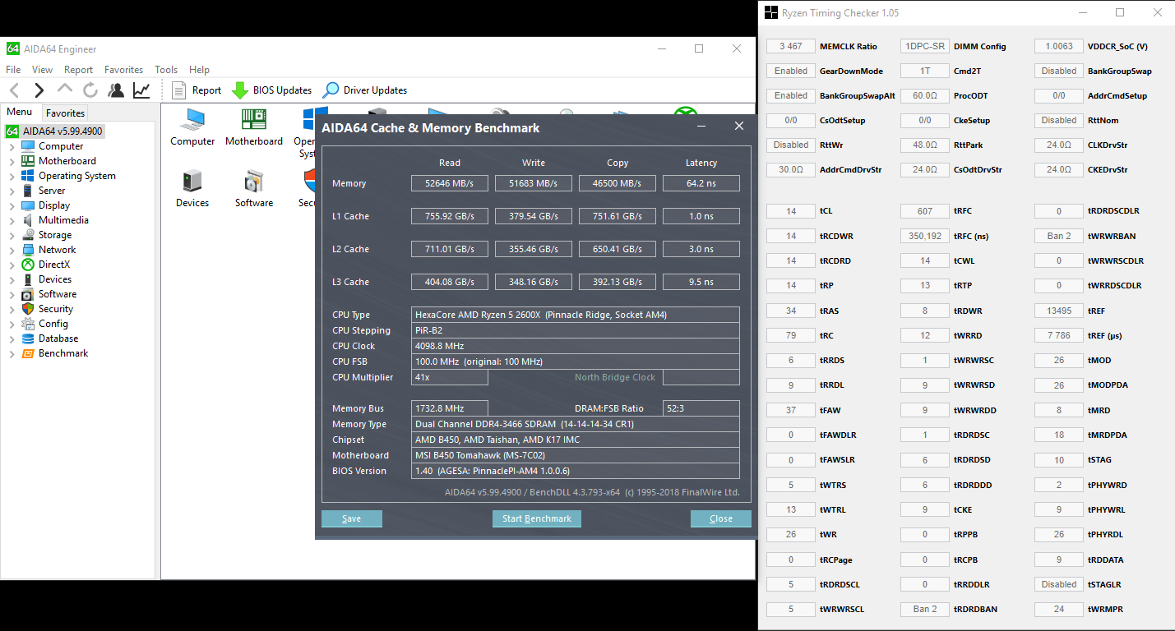Click the MEMCLK Ratio 3 467 field
1175x631 pixels.
(x=791, y=46)
